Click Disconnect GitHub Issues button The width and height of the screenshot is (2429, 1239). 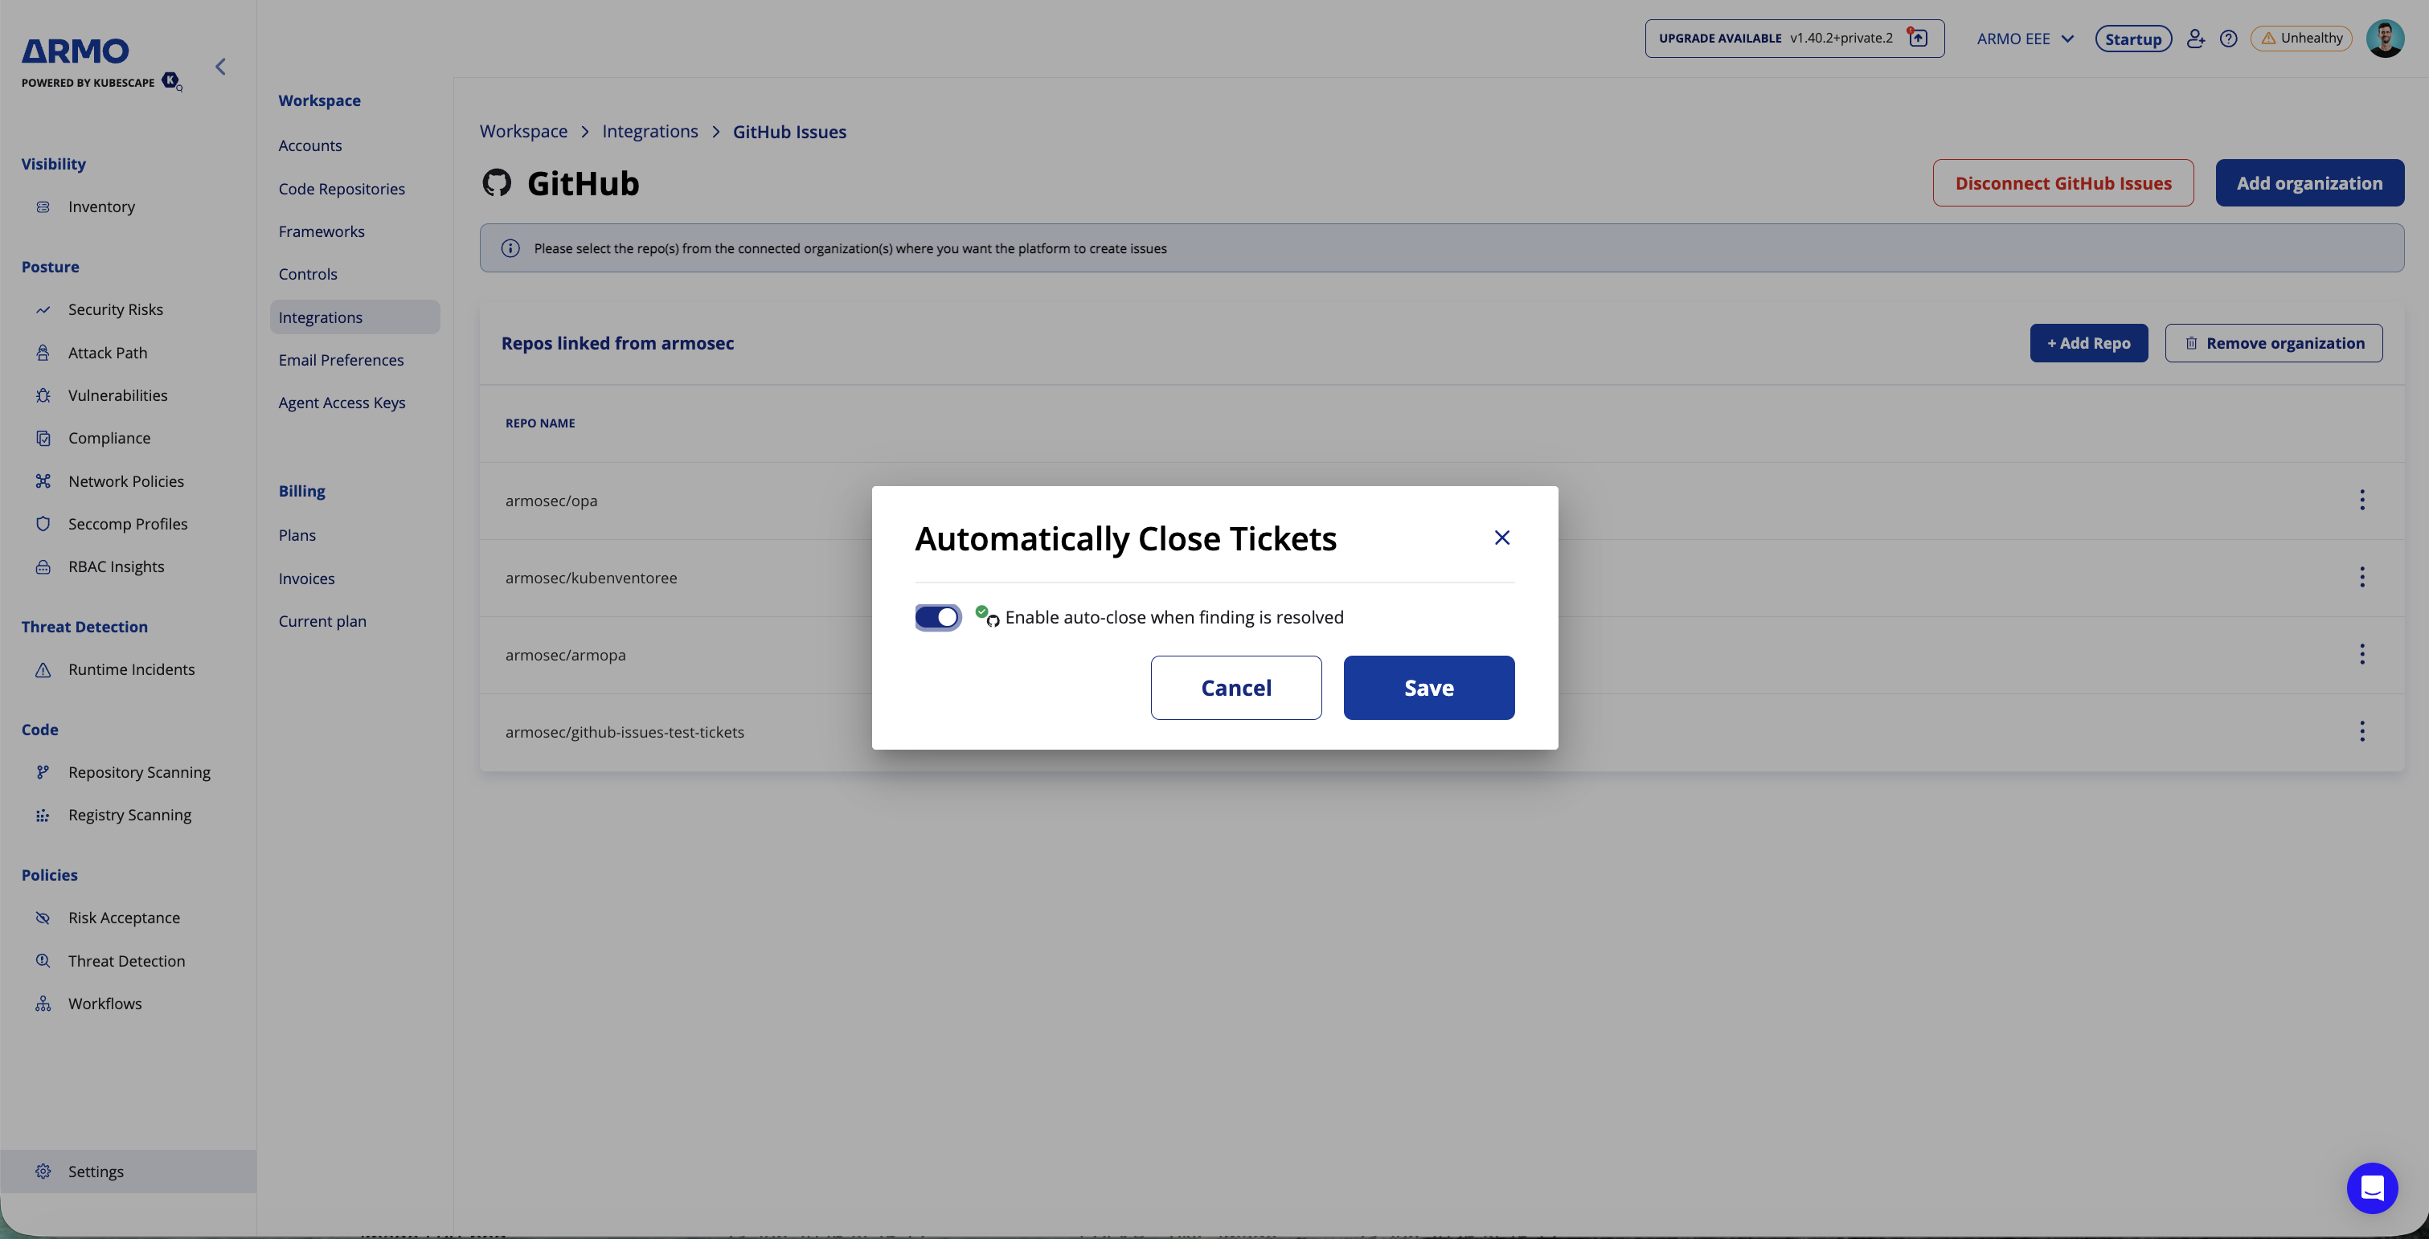click(x=2063, y=183)
